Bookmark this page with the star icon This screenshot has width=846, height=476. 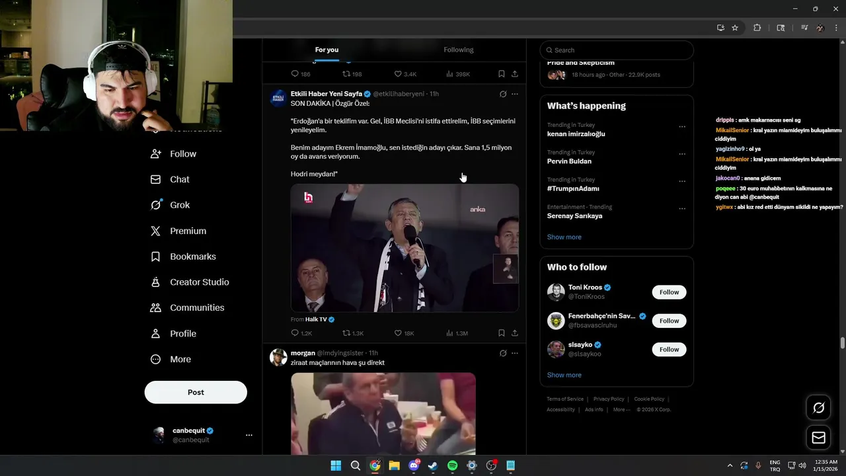tap(735, 28)
